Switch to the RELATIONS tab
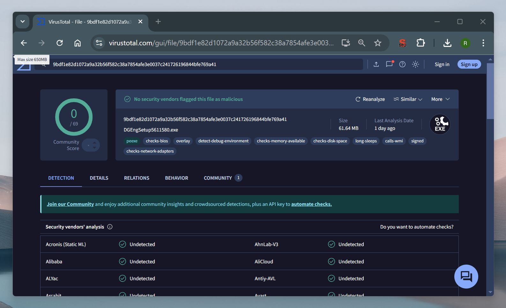Image resolution: width=506 pixels, height=308 pixels. [137, 178]
